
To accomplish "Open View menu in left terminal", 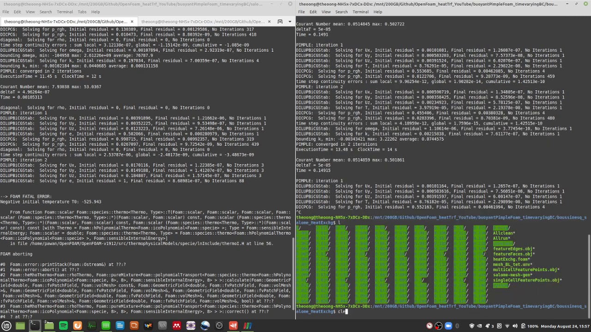I will click(30, 12).
